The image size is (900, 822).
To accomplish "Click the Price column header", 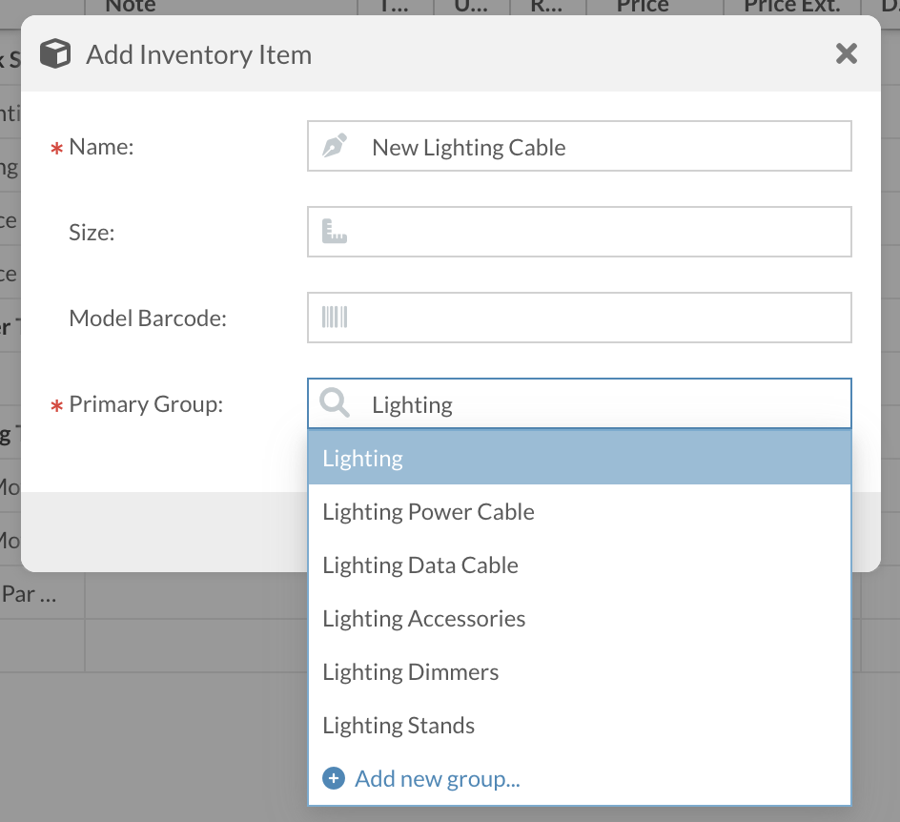I will point(643,6).
